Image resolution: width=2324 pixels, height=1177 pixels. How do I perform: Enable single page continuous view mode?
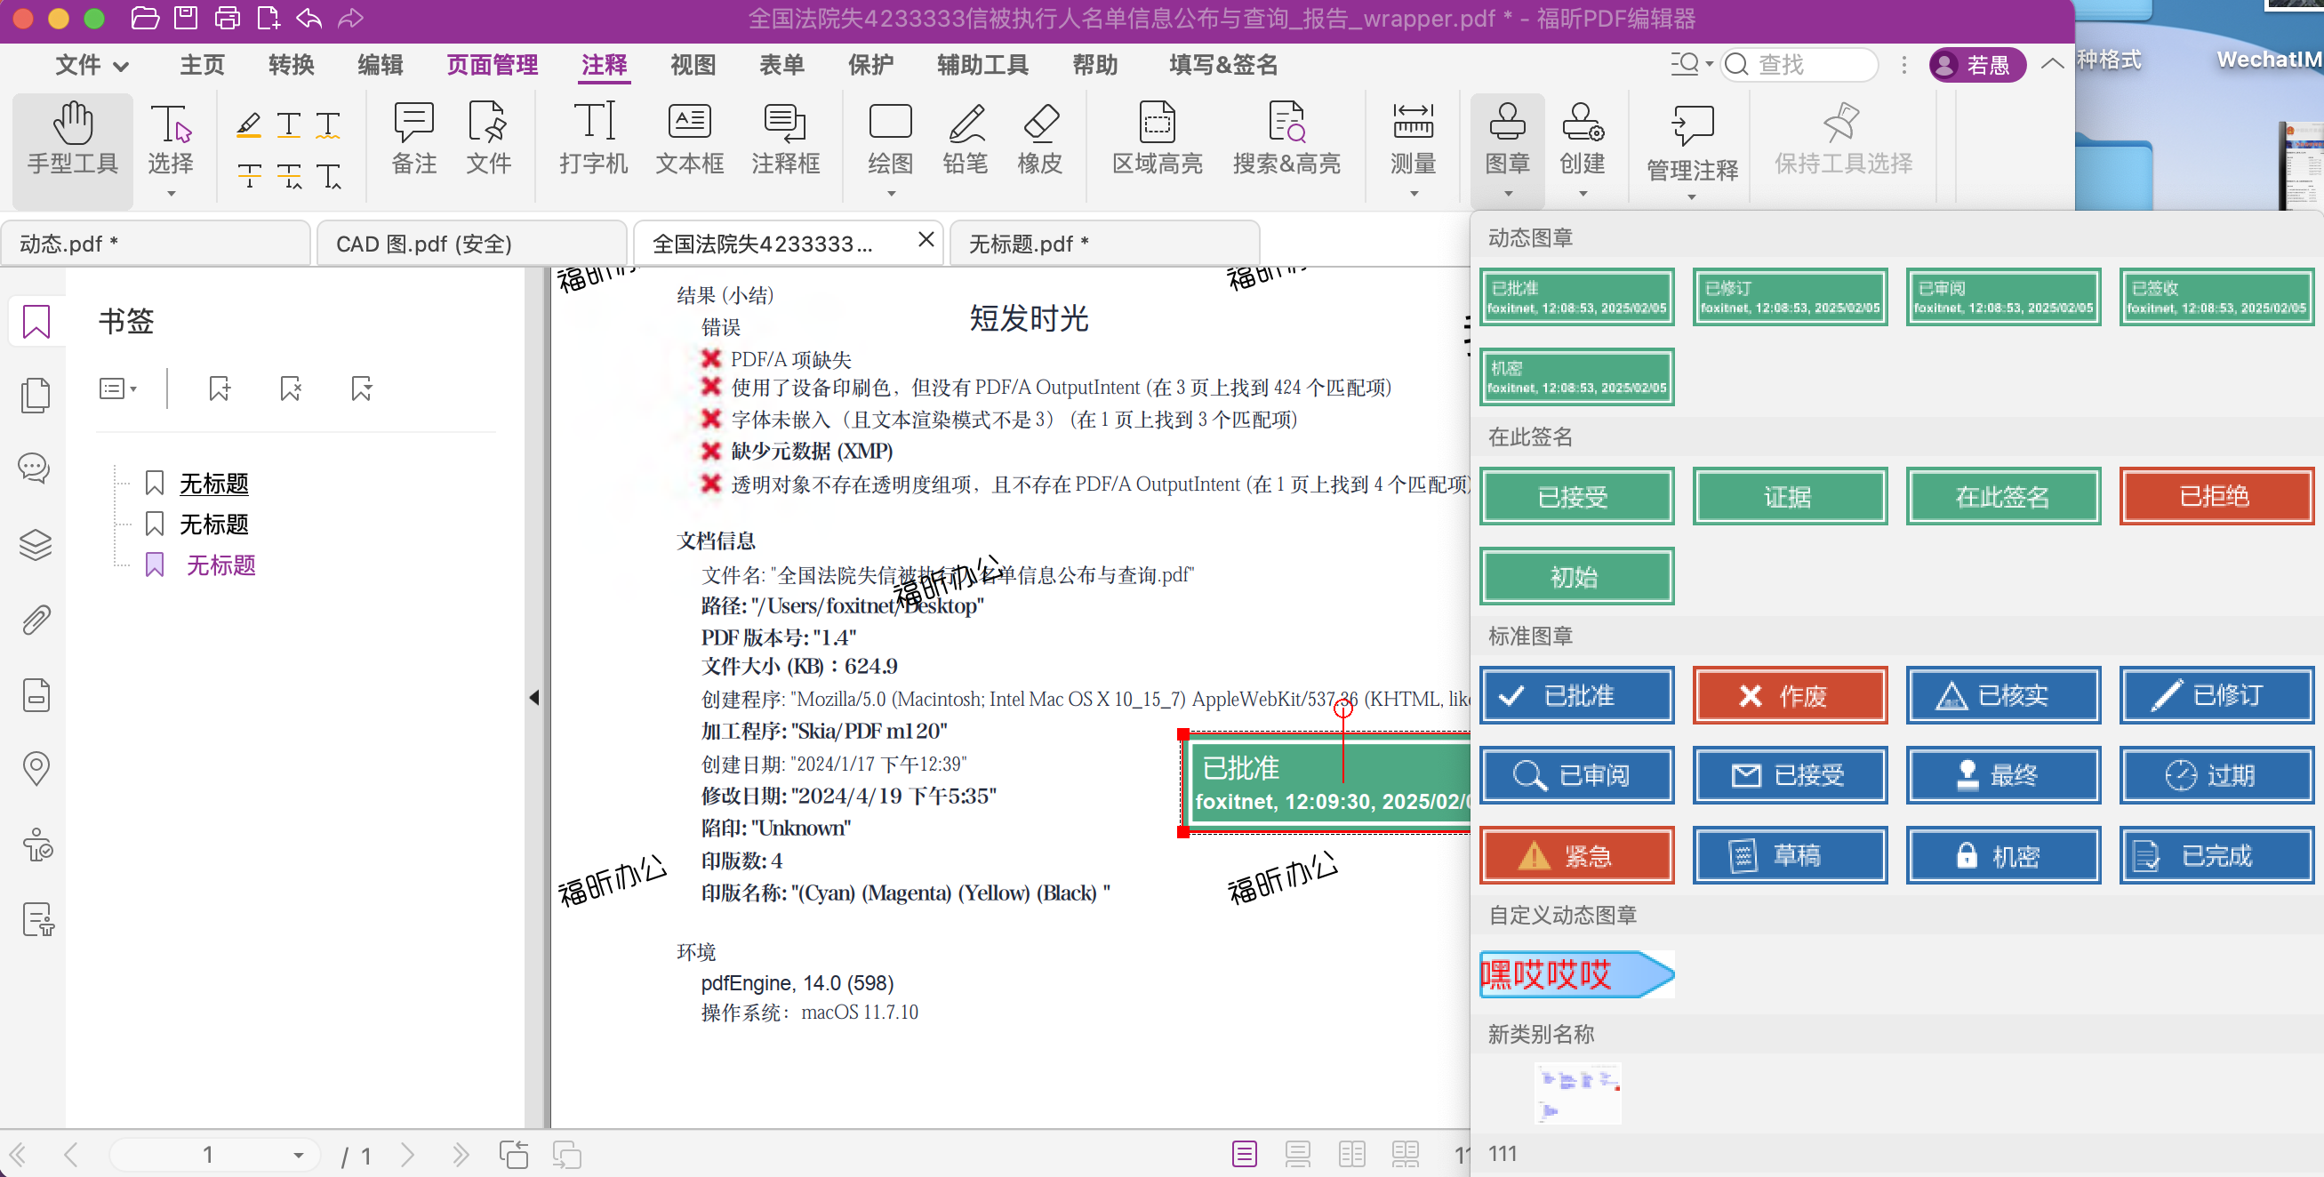tap(1297, 1154)
